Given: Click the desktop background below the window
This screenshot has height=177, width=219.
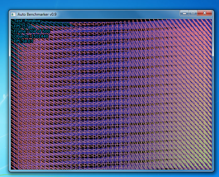Looking at the screenshot, I should point(112,174).
